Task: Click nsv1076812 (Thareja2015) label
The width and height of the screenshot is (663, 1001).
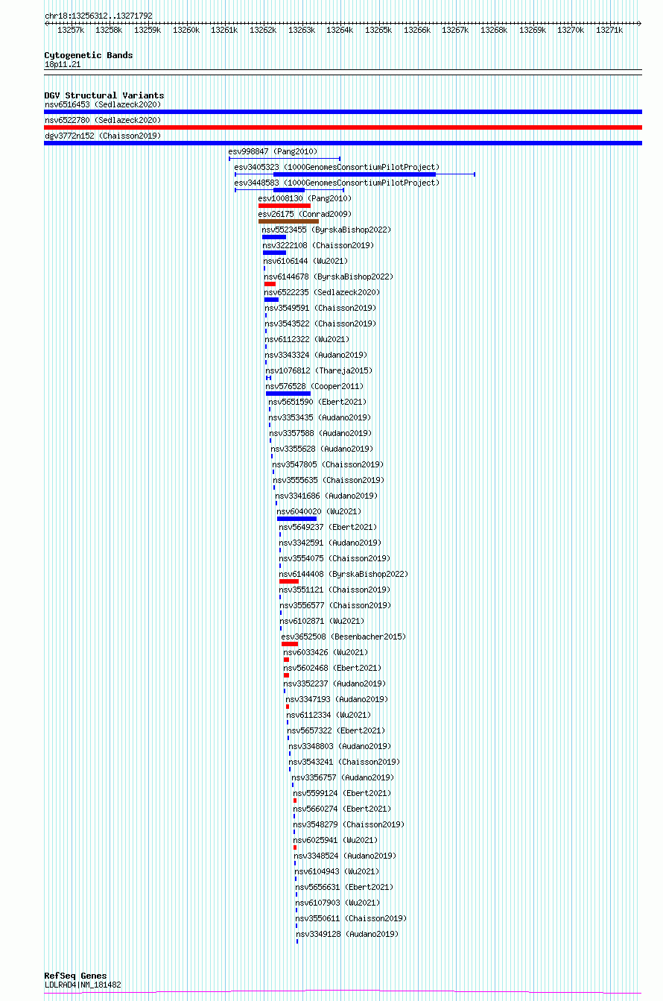Action: pos(319,370)
